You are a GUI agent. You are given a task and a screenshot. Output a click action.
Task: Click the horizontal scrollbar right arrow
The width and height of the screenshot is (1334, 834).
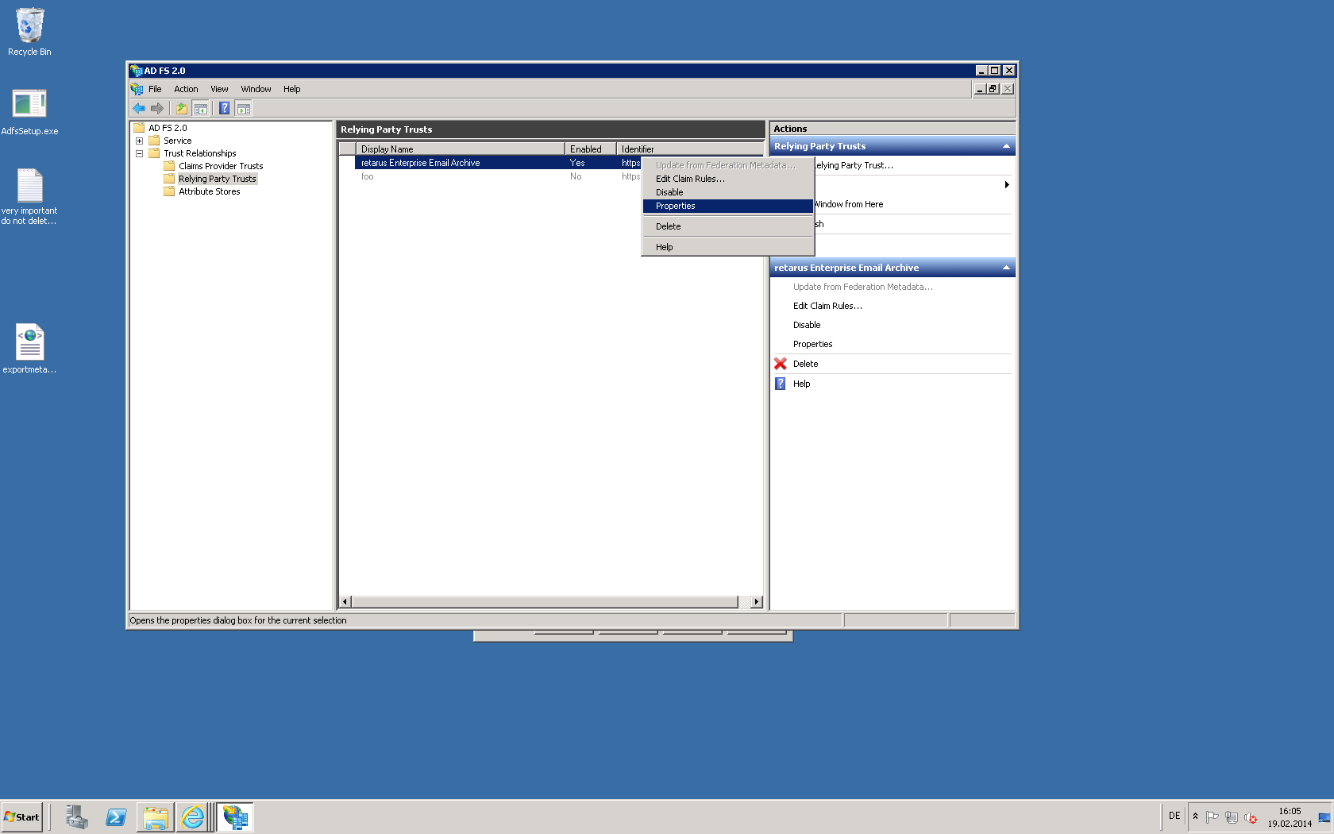tap(757, 602)
